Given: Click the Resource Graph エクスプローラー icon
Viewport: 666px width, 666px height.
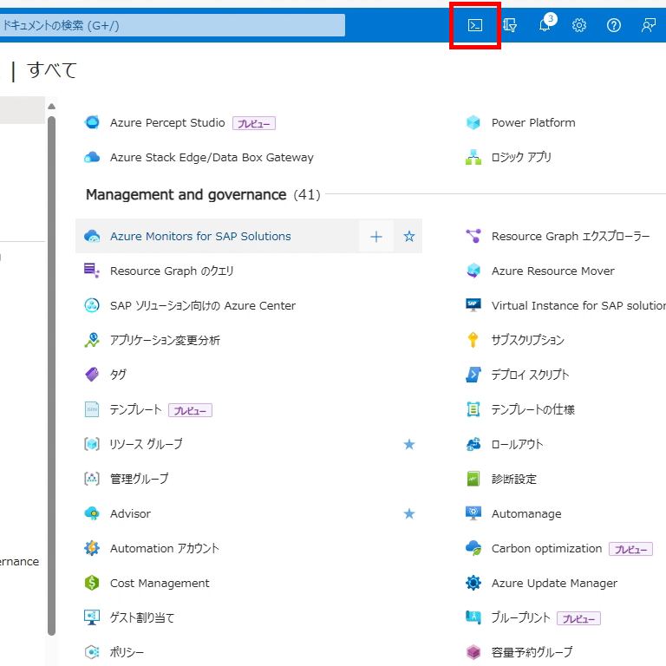Looking at the screenshot, I should tap(473, 236).
